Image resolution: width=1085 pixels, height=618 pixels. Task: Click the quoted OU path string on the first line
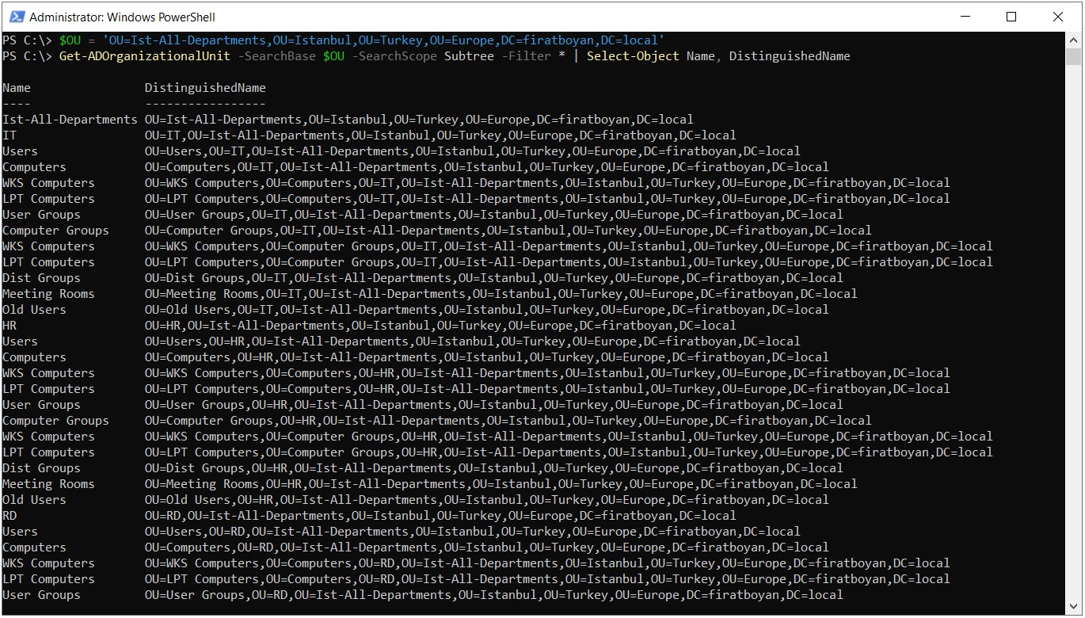pos(383,40)
